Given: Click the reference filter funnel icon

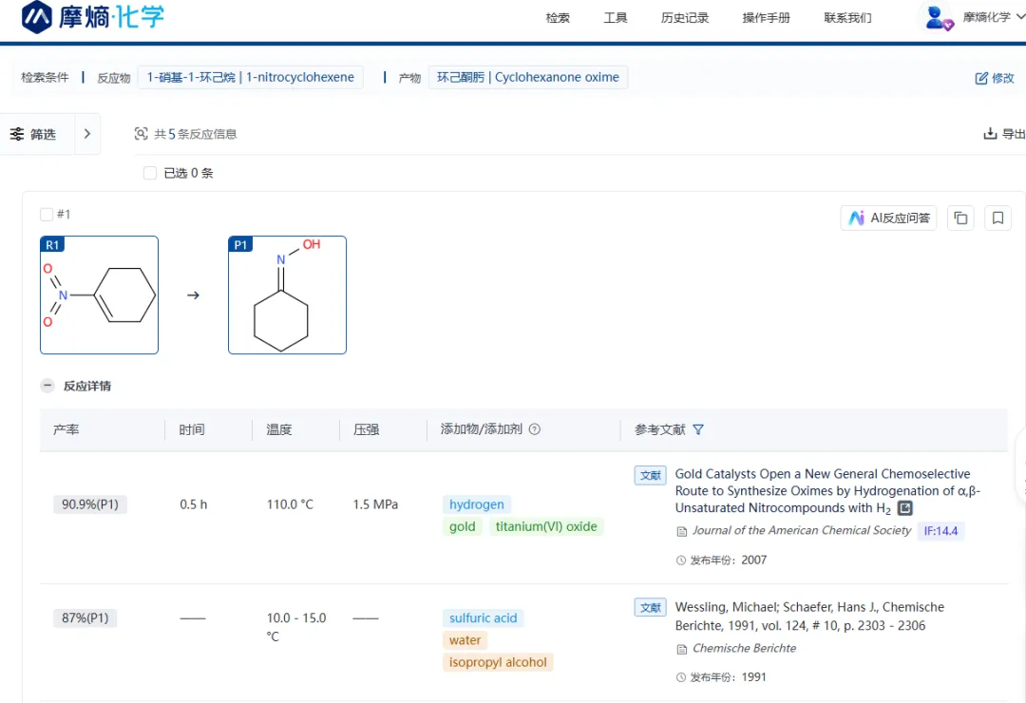Looking at the screenshot, I should (x=698, y=429).
